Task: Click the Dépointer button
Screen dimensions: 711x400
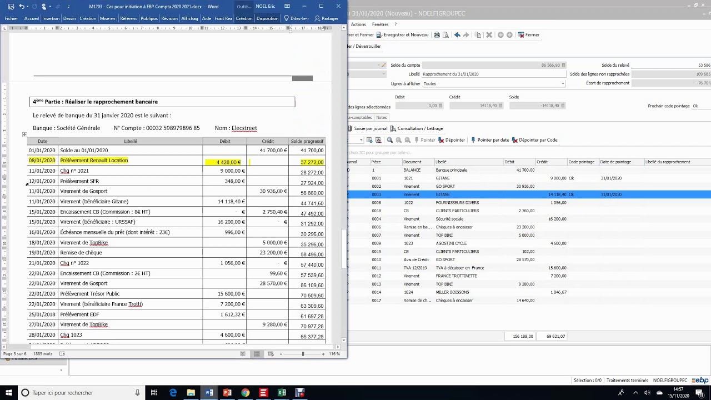Action: 451,140
